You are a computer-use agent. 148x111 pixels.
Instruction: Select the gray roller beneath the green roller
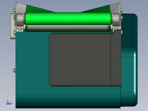(68, 28)
